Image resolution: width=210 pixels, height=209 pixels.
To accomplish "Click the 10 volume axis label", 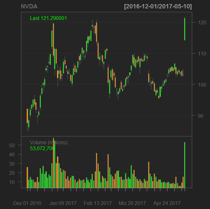I will [12, 182].
